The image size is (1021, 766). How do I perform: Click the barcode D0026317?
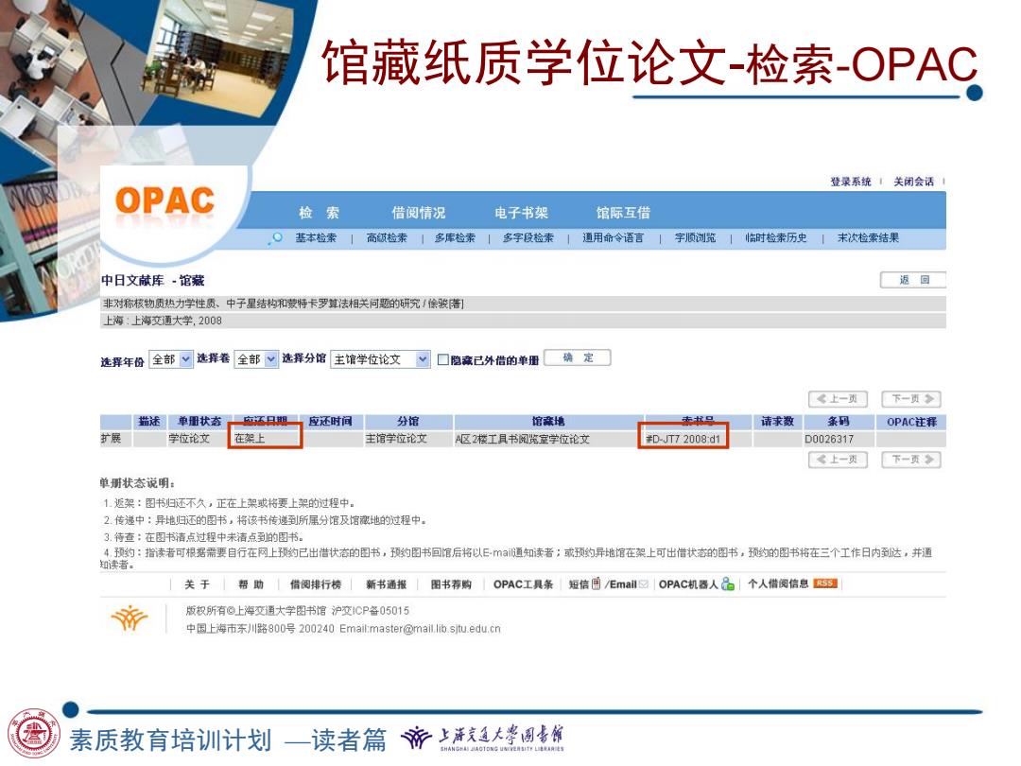(x=829, y=439)
